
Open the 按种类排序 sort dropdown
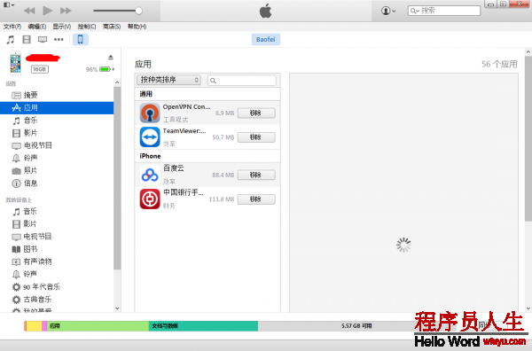168,80
